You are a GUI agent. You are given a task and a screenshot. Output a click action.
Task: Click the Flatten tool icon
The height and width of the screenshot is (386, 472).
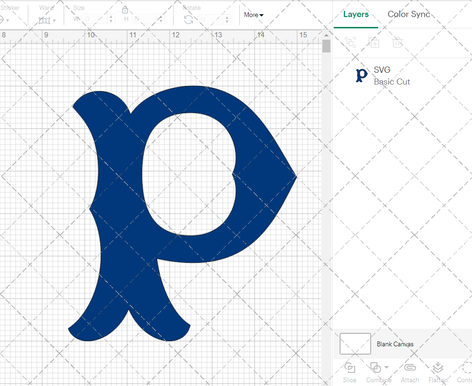[438, 368]
